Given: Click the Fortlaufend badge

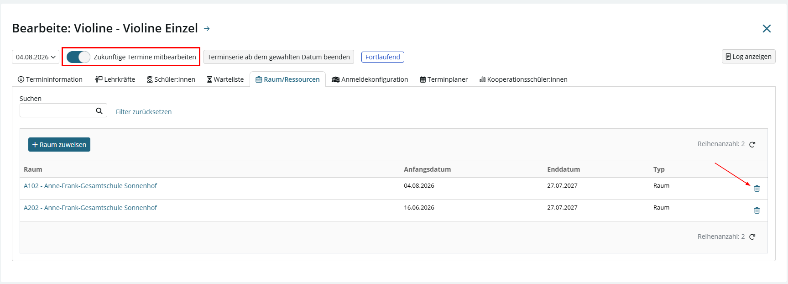Looking at the screenshot, I should pyautogui.click(x=383, y=57).
